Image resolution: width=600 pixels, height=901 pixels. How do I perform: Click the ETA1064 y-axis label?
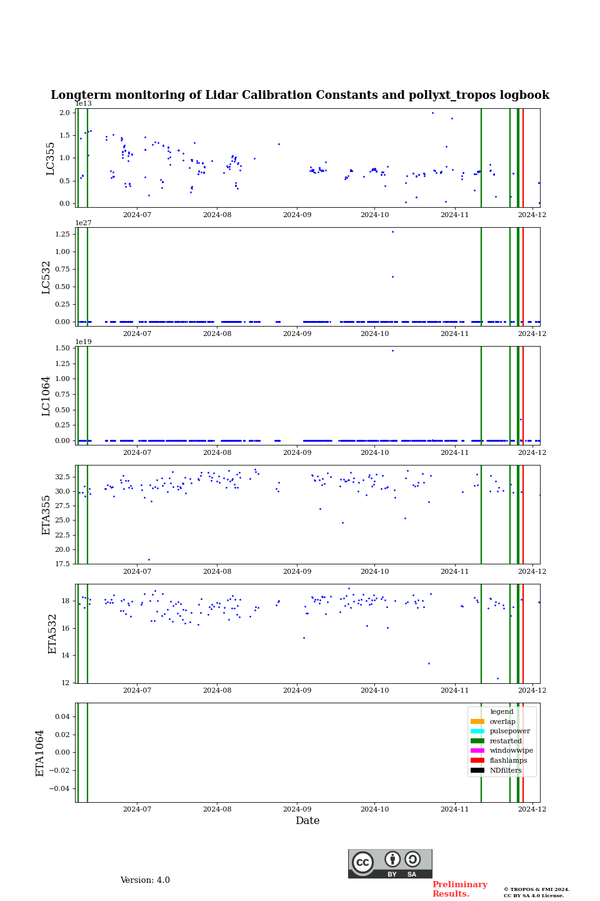pyautogui.click(x=40, y=753)
